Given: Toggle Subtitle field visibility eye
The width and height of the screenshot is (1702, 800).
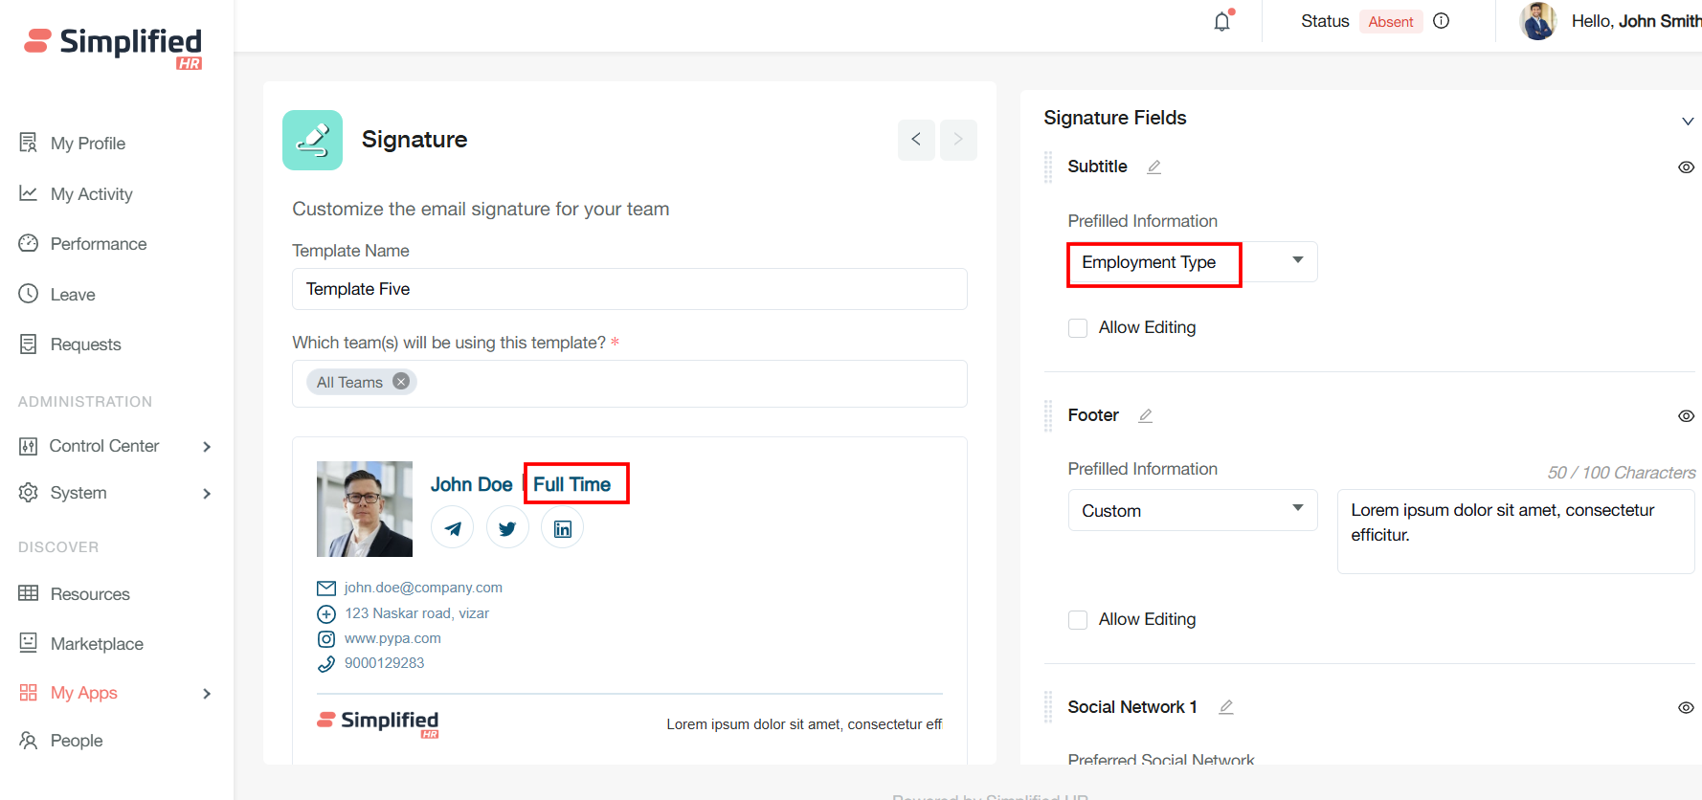Looking at the screenshot, I should (x=1686, y=167).
